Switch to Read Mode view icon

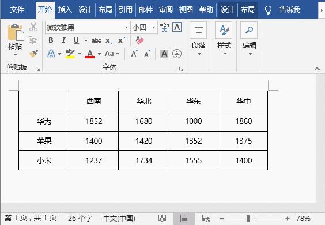point(162,218)
